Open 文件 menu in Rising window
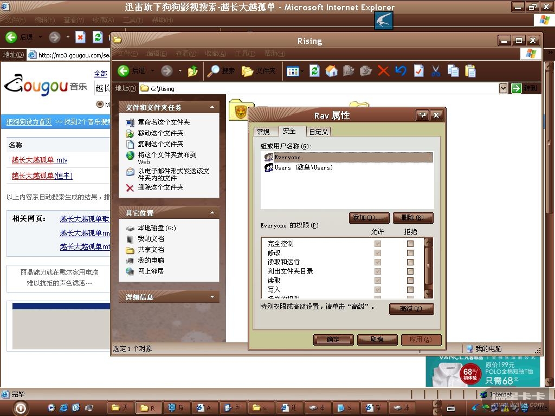This screenshot has width=555, height=416. pos(127,54)
